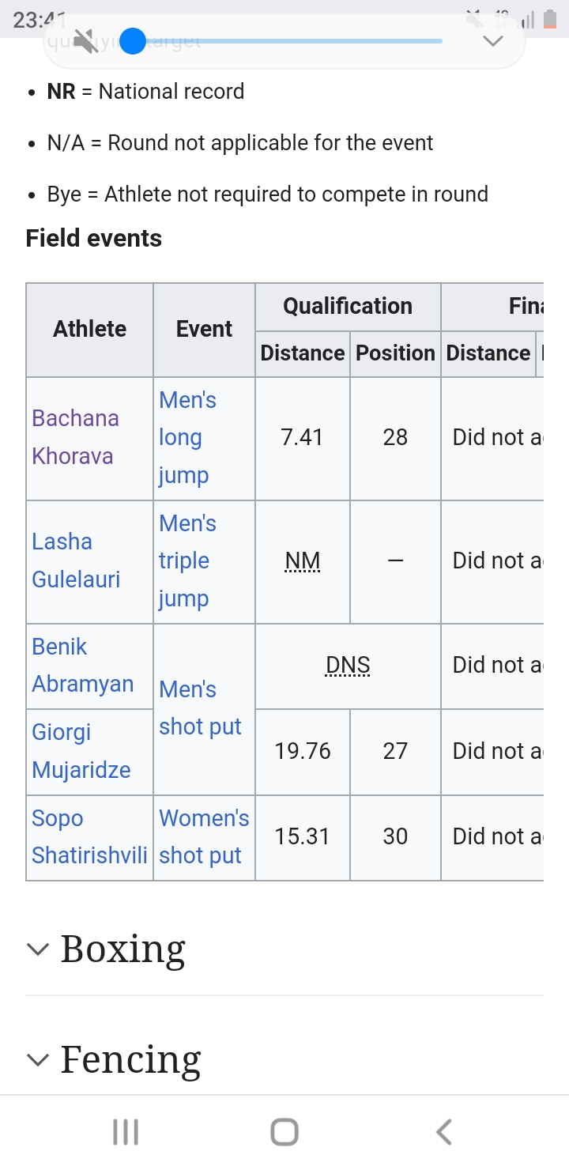Image resolution: width=569 pixels, height=1170 pixels.
Task: Open the Men's long jump link
Action: (x=187, y=437)
